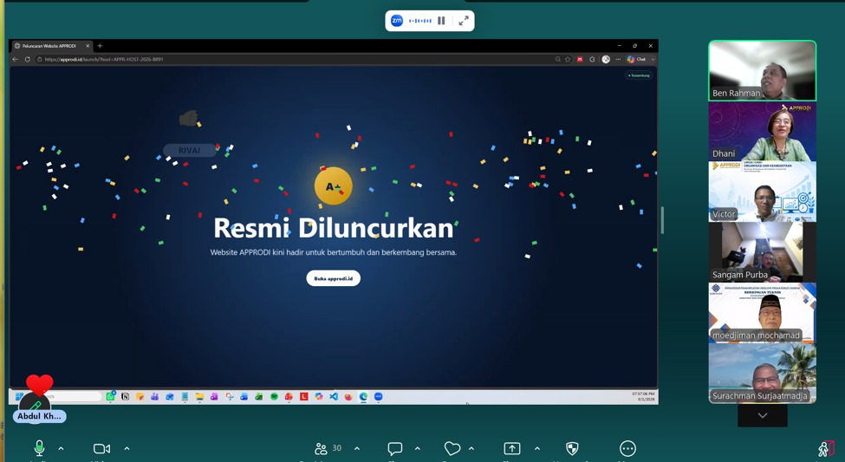Open the Host tools shield icon
845x462 pixels.
[x=572, y=448]
